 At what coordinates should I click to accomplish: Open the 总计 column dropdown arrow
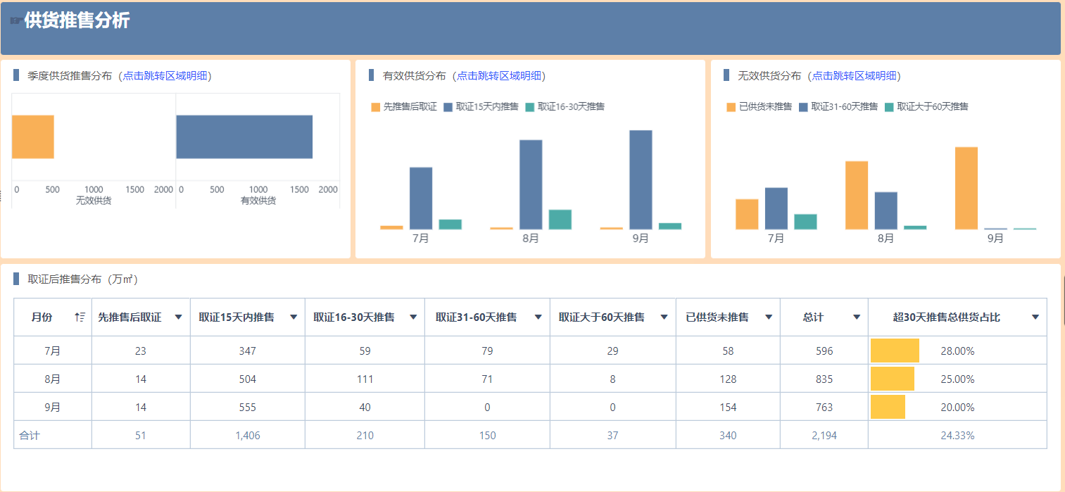click(x=857, y=317)
